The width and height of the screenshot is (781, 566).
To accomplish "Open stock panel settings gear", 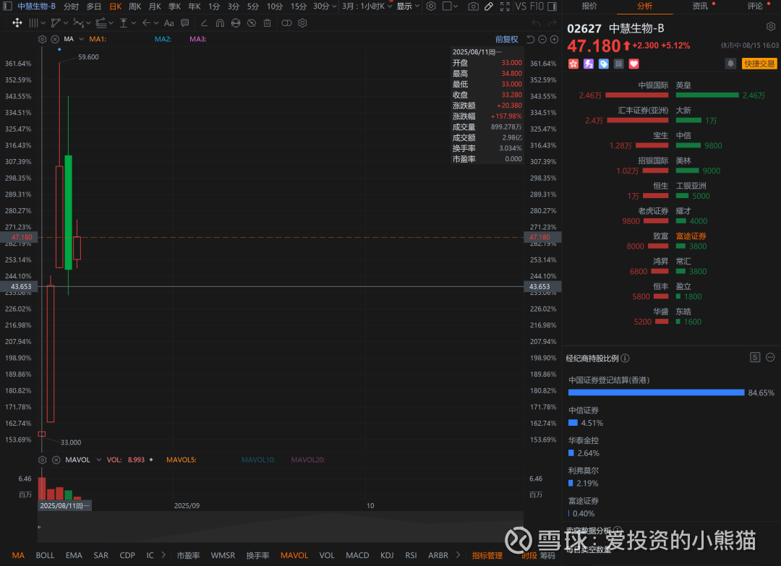I will [771, 26].
